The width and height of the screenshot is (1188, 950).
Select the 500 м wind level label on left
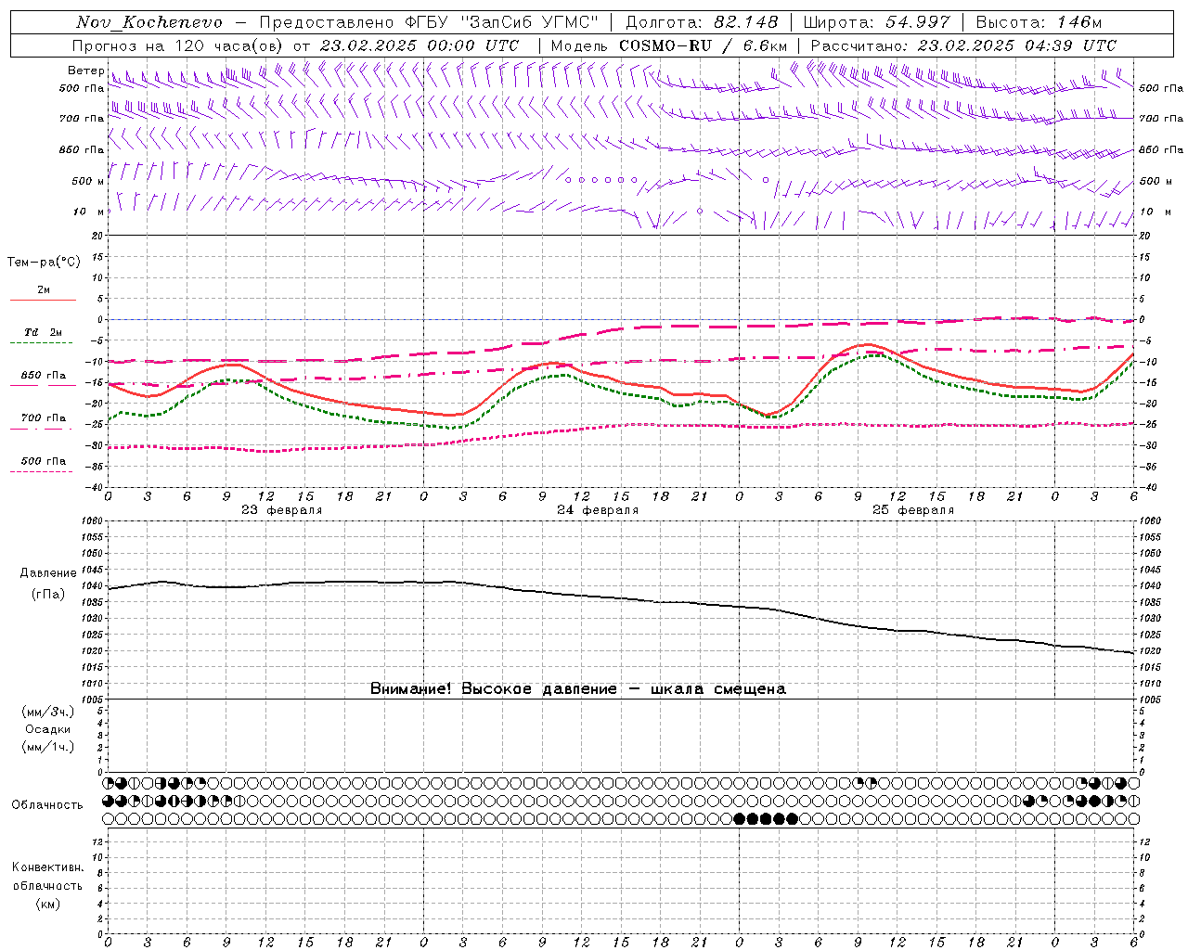(x=88, y=181)
